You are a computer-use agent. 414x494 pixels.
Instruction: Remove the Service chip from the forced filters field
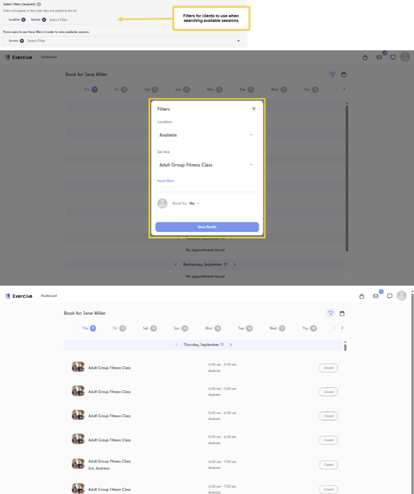point(22,41)
